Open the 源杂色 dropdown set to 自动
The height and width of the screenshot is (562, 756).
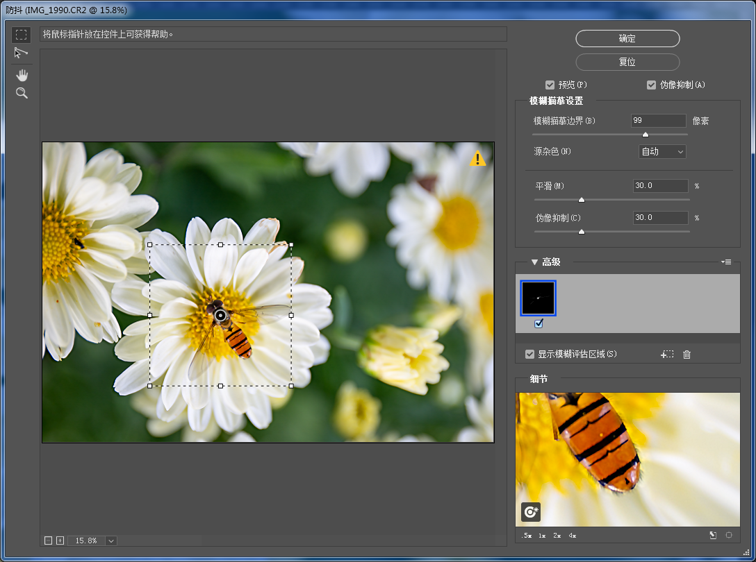[661, 151]
